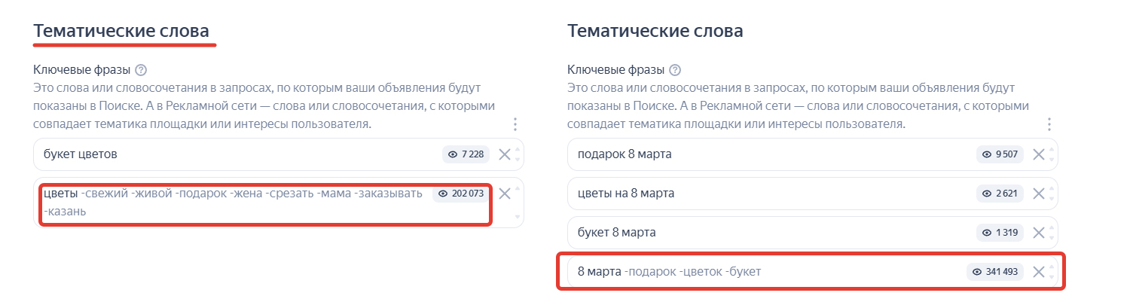This screenshot has height=308, width=1130.
Task: Click help icon beside right Ключевые фразы
Action: coord(675,70)
